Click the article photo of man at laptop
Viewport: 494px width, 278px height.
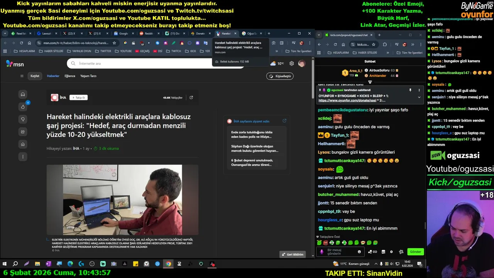[122, 200]
